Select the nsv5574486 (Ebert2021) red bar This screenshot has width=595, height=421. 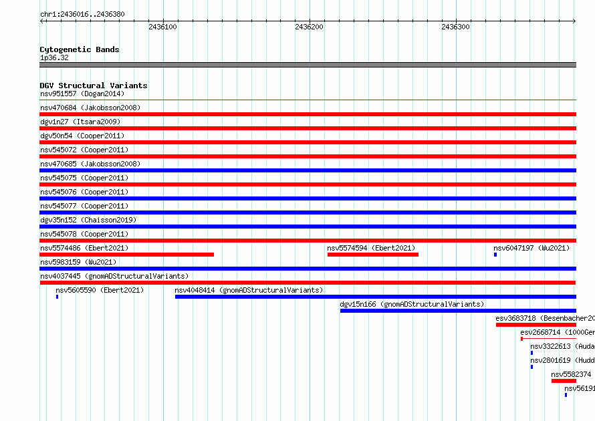point(127,255)
